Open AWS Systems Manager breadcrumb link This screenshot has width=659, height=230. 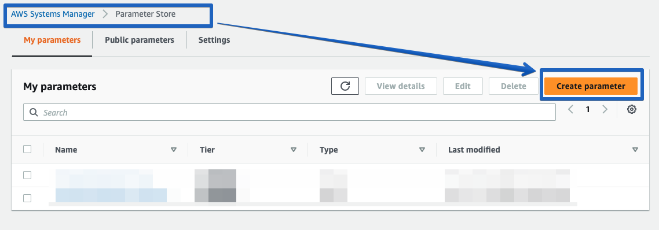[53, 14]
